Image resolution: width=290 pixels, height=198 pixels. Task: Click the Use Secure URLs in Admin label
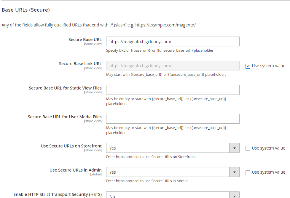[x=75, y=170]
